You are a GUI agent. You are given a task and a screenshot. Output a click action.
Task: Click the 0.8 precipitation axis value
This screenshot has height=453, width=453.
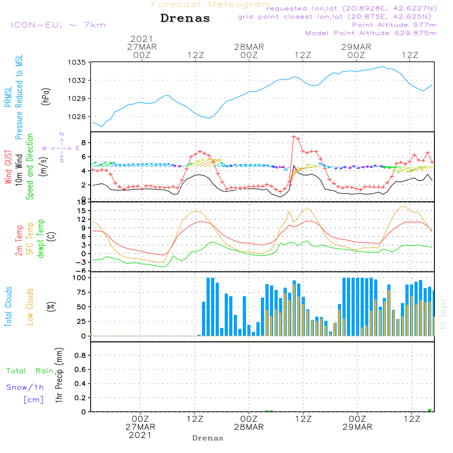[80, 355]
